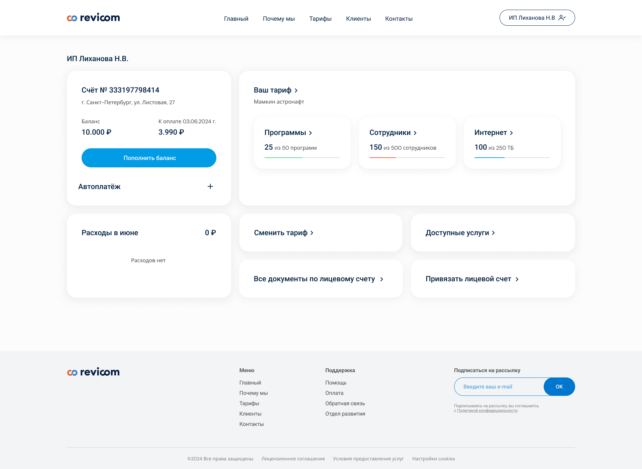Click the revicom logo in the footer
This screenshot has width=642, height=469.
[x=93, y=372]
